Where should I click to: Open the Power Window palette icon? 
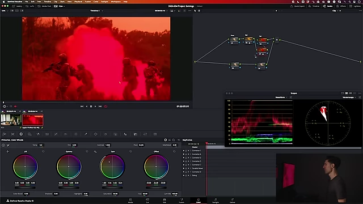pyautogui.click(x=96, y=134)
